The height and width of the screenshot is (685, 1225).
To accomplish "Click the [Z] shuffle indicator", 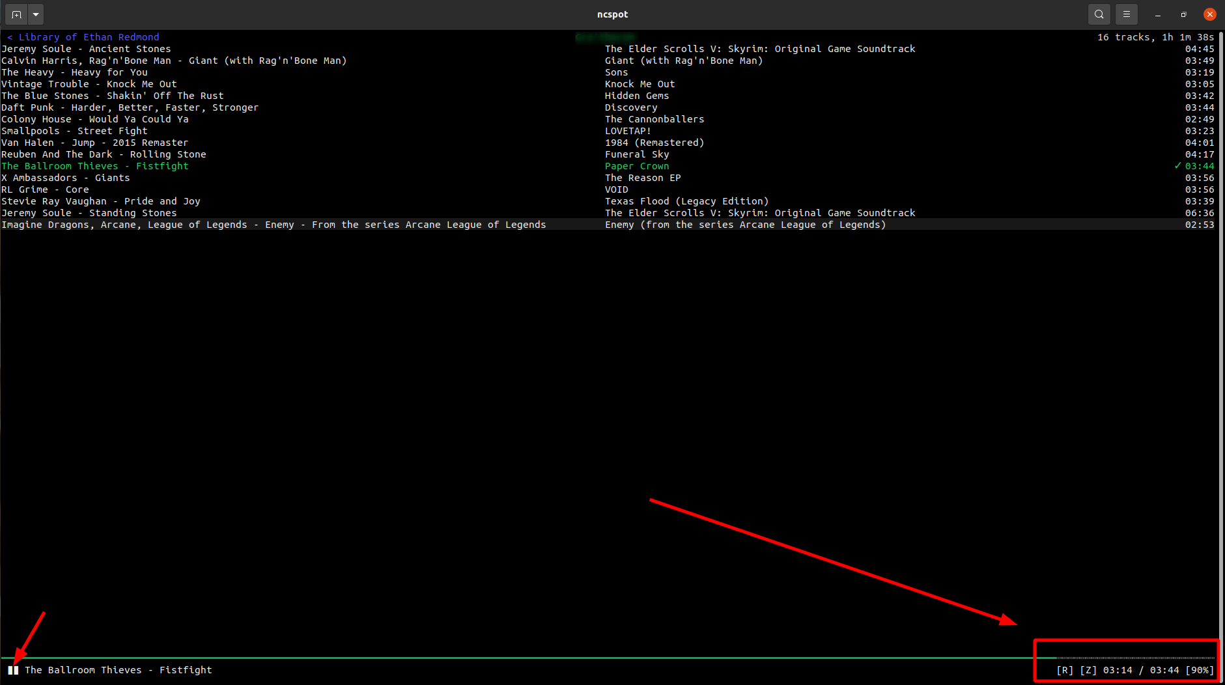I will tap(1088, 670).
